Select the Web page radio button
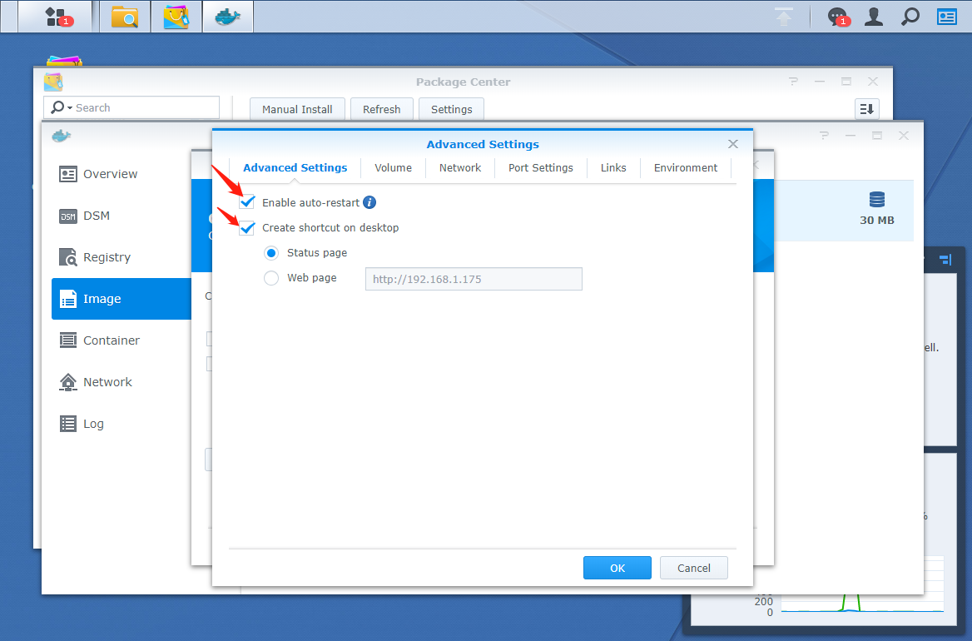This screenshot has height=641, width=972. [271, 278]
